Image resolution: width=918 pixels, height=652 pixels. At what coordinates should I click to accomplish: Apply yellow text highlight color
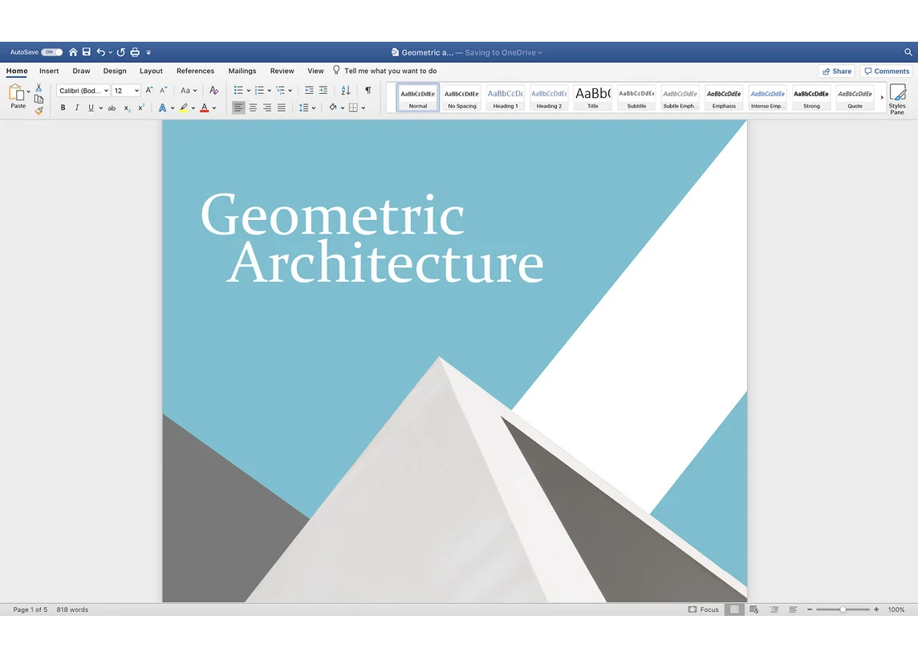pyautogui.click(x=184, y=108)
